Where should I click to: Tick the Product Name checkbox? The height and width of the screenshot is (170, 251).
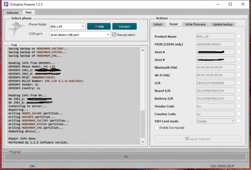[x=238, y=36]
